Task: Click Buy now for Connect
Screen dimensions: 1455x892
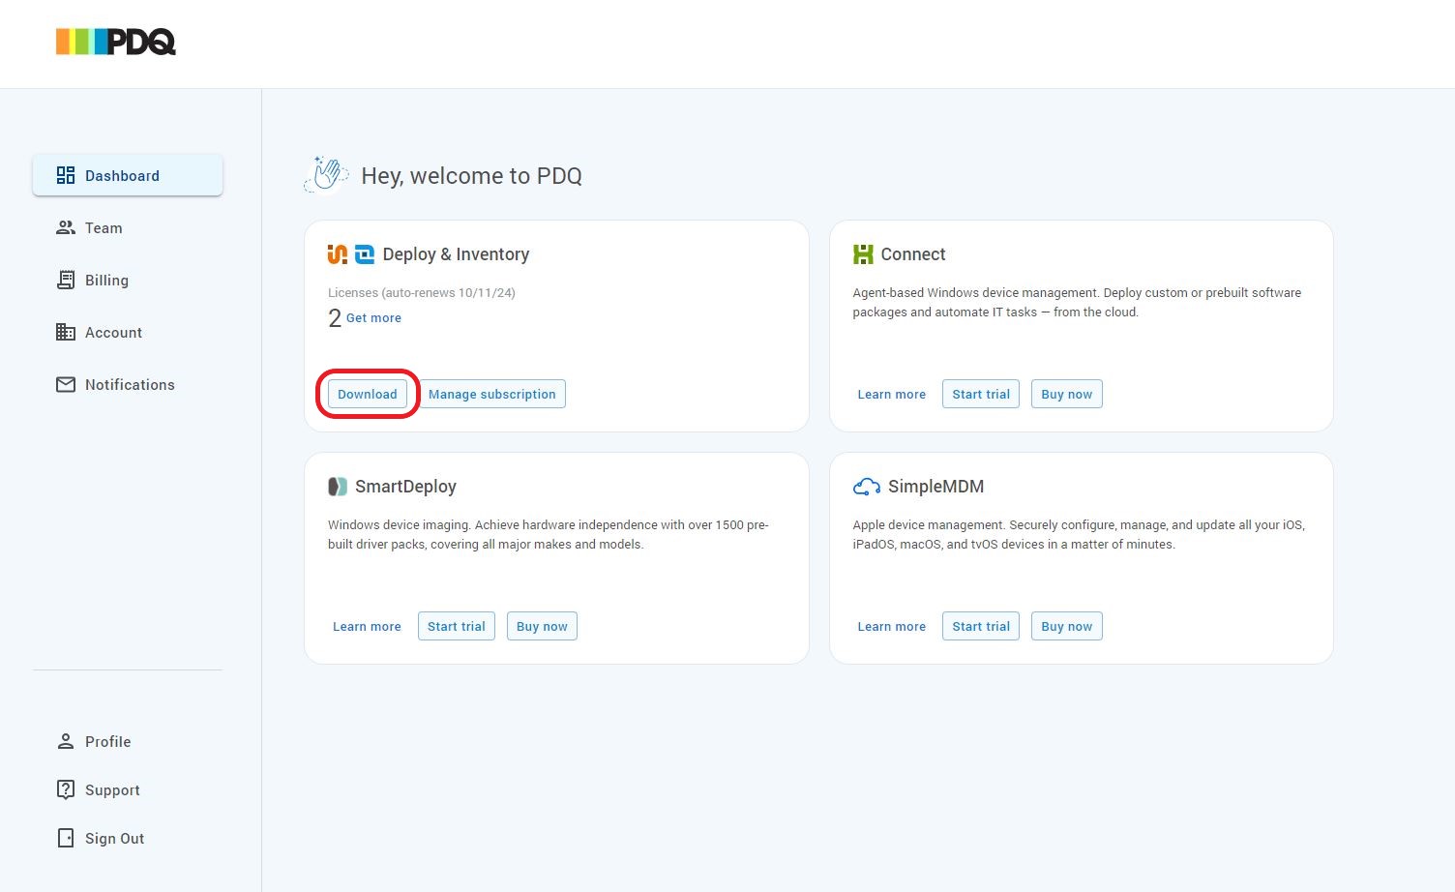Action: coord(1067,394)
